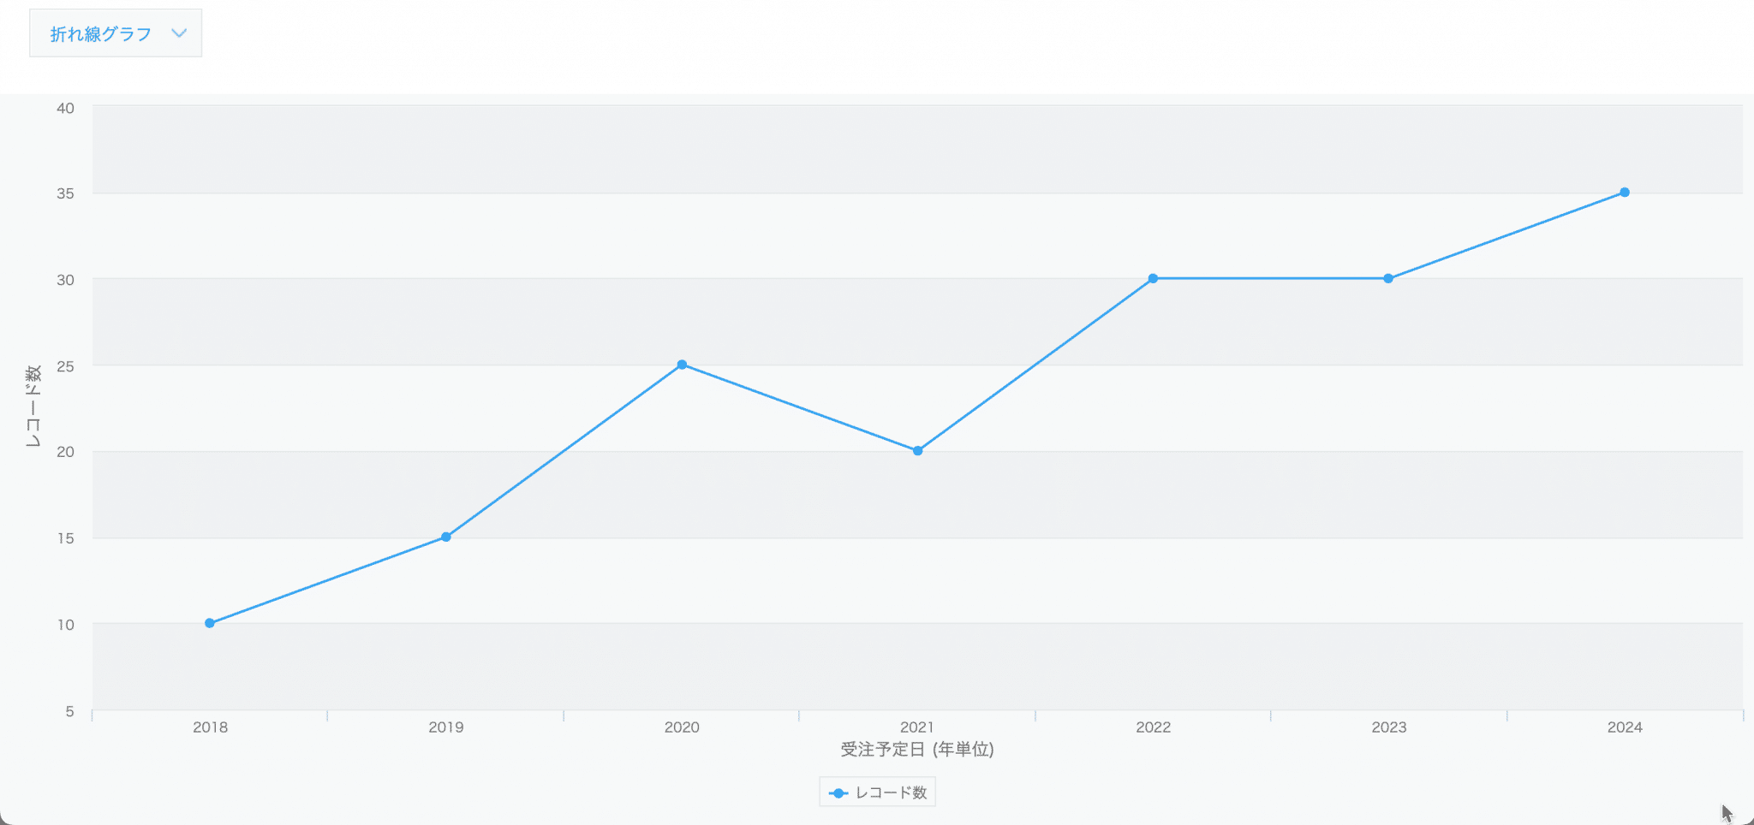The height and width of the screenshot is (825, 1754).
Task: Click the 2020 x-axis label
Action: 682,727
